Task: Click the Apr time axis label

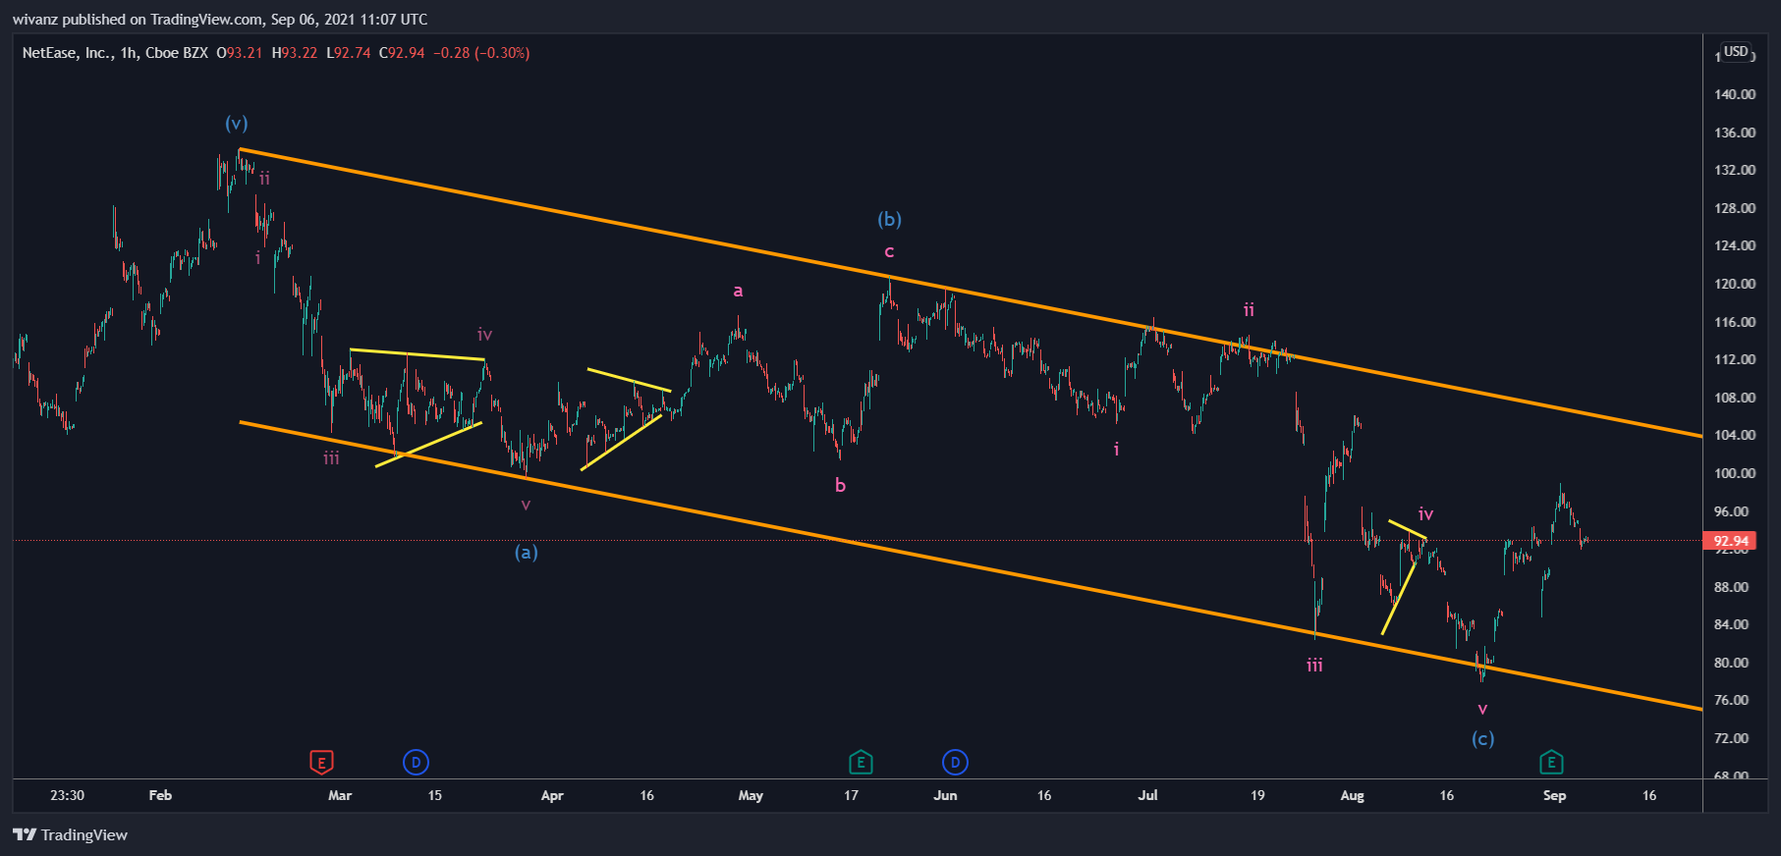Action: click(552, 795)
